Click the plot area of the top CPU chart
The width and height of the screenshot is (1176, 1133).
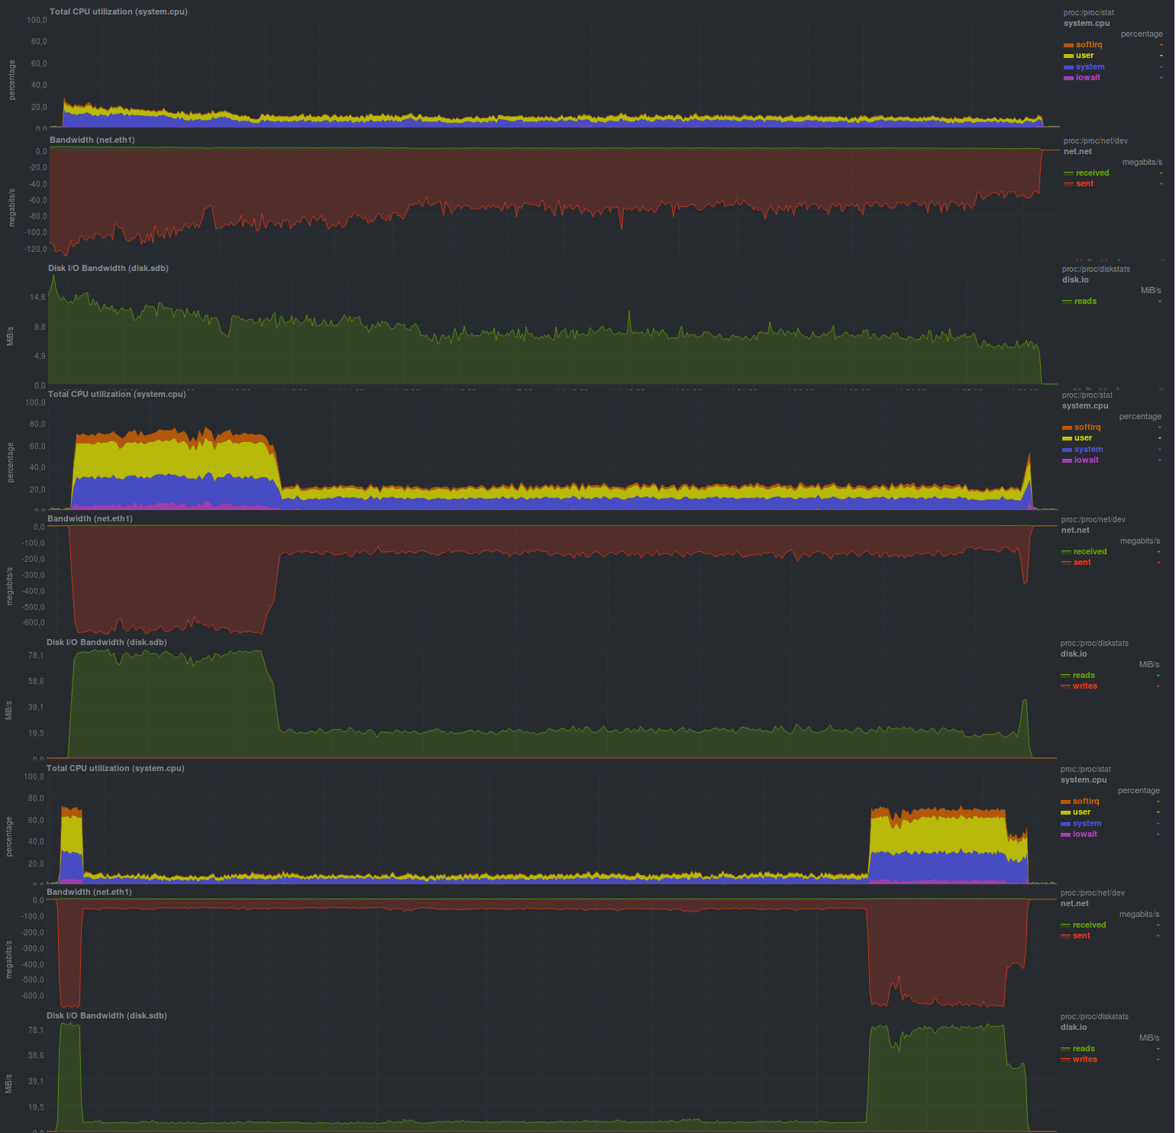[x=554, y=73]
